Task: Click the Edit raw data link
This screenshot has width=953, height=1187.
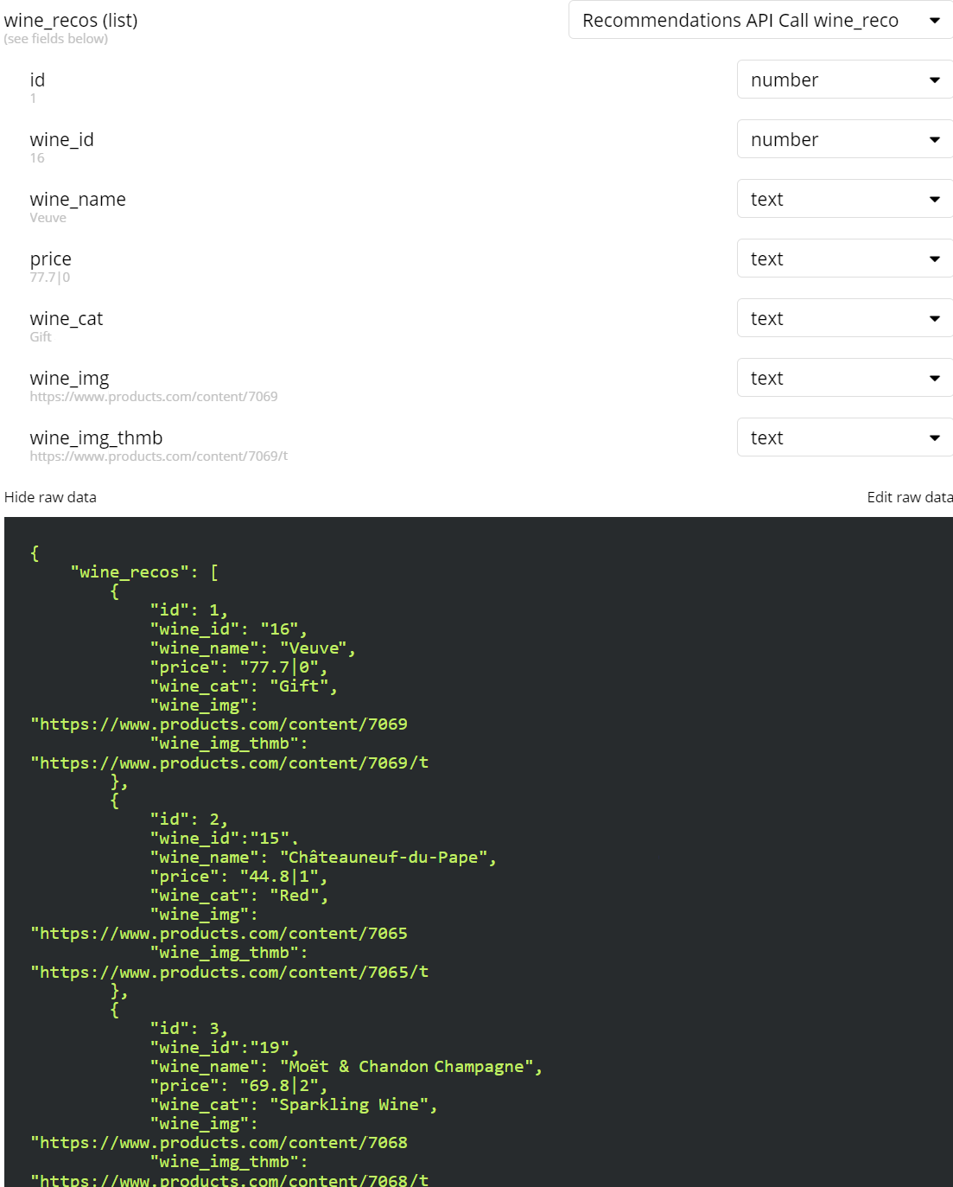Action: pyautogui.click(x=910, y=497)
